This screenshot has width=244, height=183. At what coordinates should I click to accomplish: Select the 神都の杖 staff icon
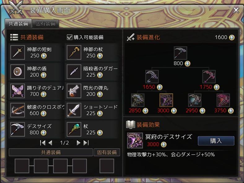(x=74, y=52)
